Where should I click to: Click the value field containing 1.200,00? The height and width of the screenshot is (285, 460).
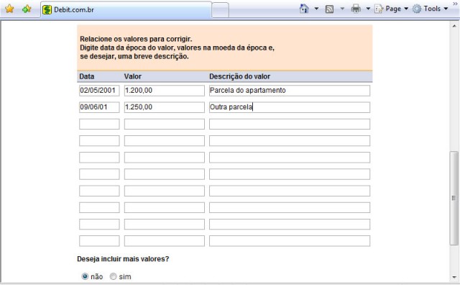[x=165, y=91]
